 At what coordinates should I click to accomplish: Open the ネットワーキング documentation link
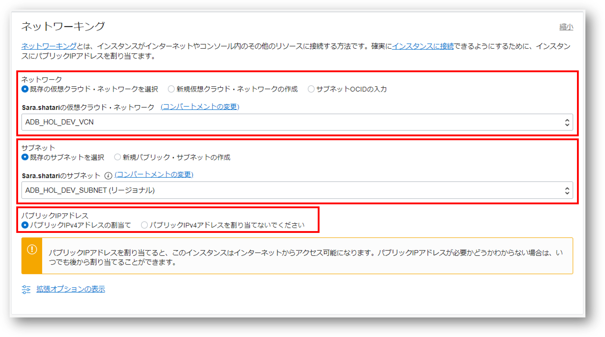pos(48,46)
